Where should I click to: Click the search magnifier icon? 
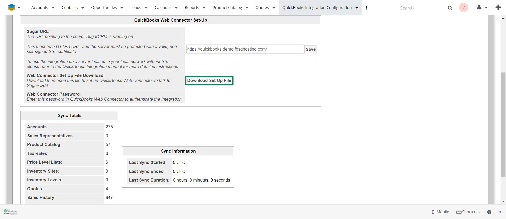pos(450,8)
